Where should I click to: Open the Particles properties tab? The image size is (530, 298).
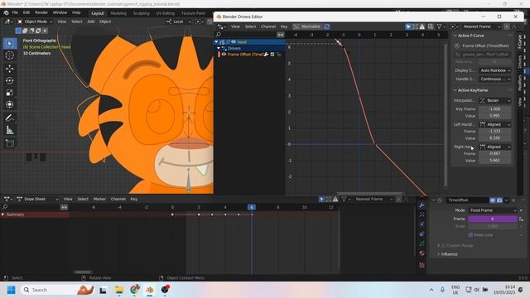[x=422, y=214]
